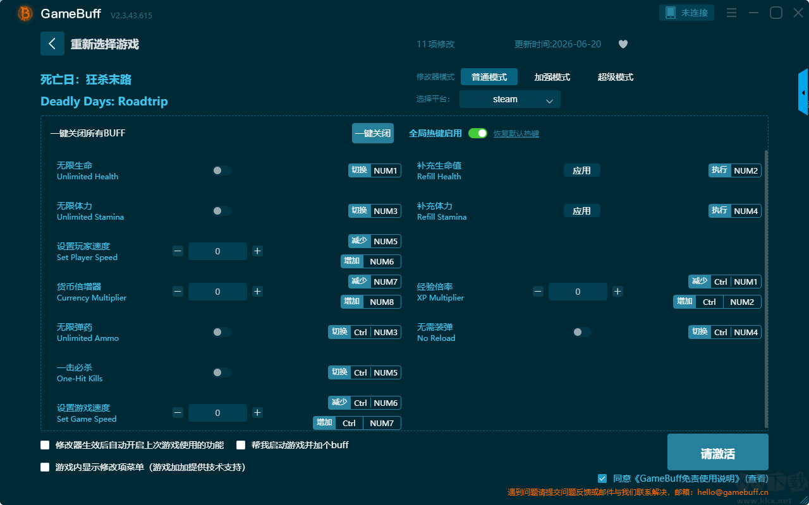Click NUM5 decrease hotkey for Player Speed
The height and width of the screenshot is (505, 809).
click(386, 241)
